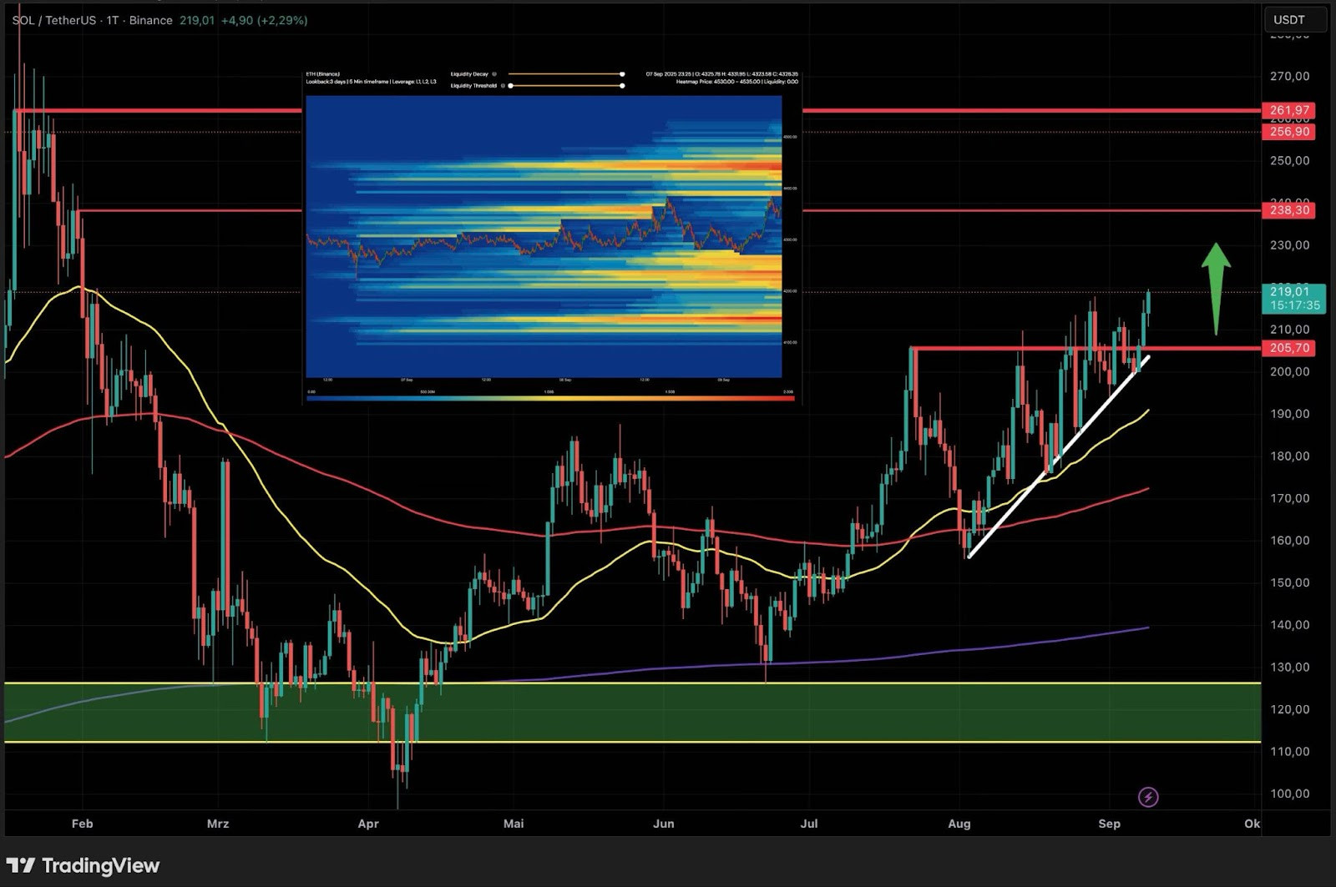Click the 130,00 price axis value
The width and height of the screenshot is (1336, 887).
tap(1289, 668)
